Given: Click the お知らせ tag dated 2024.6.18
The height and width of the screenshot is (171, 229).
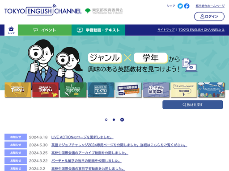Looking at the screenshot, I should (x=16, y=137).
